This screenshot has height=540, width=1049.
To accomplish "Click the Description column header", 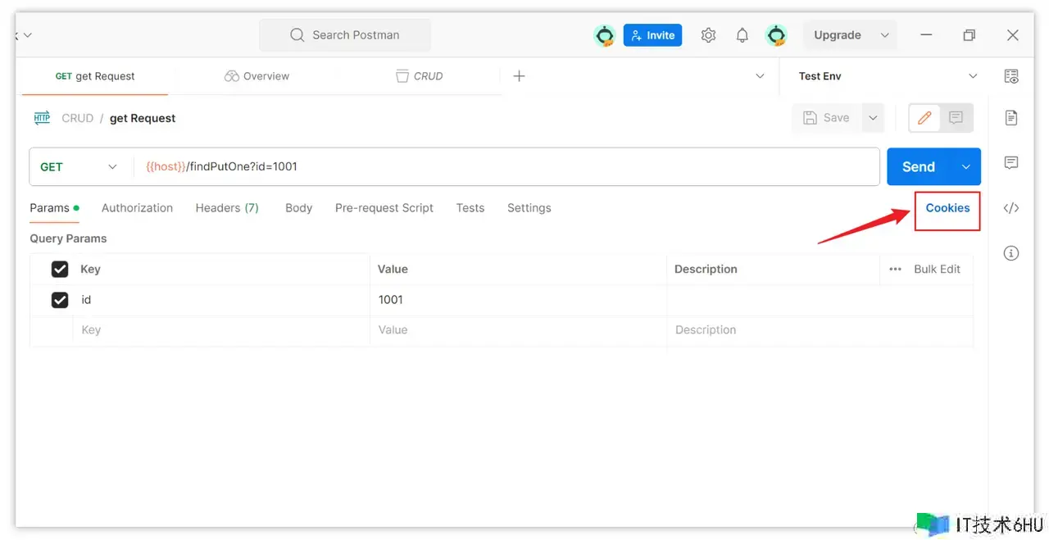I will pyautogui.click(x=706, y=269).
